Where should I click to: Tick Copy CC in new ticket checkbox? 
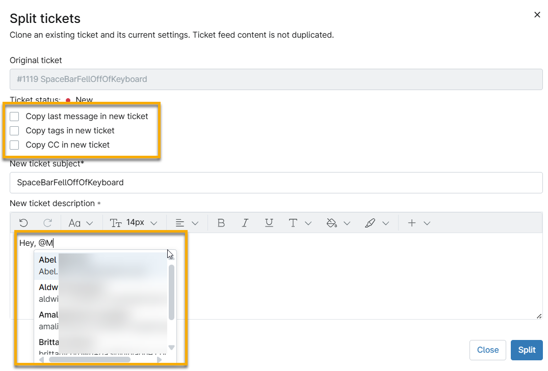click(14, 145)
